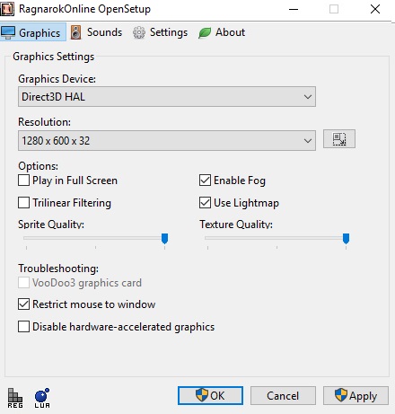Click the RagnarokOnline app title icon
The image size is (395, 414).
[7, 9]
